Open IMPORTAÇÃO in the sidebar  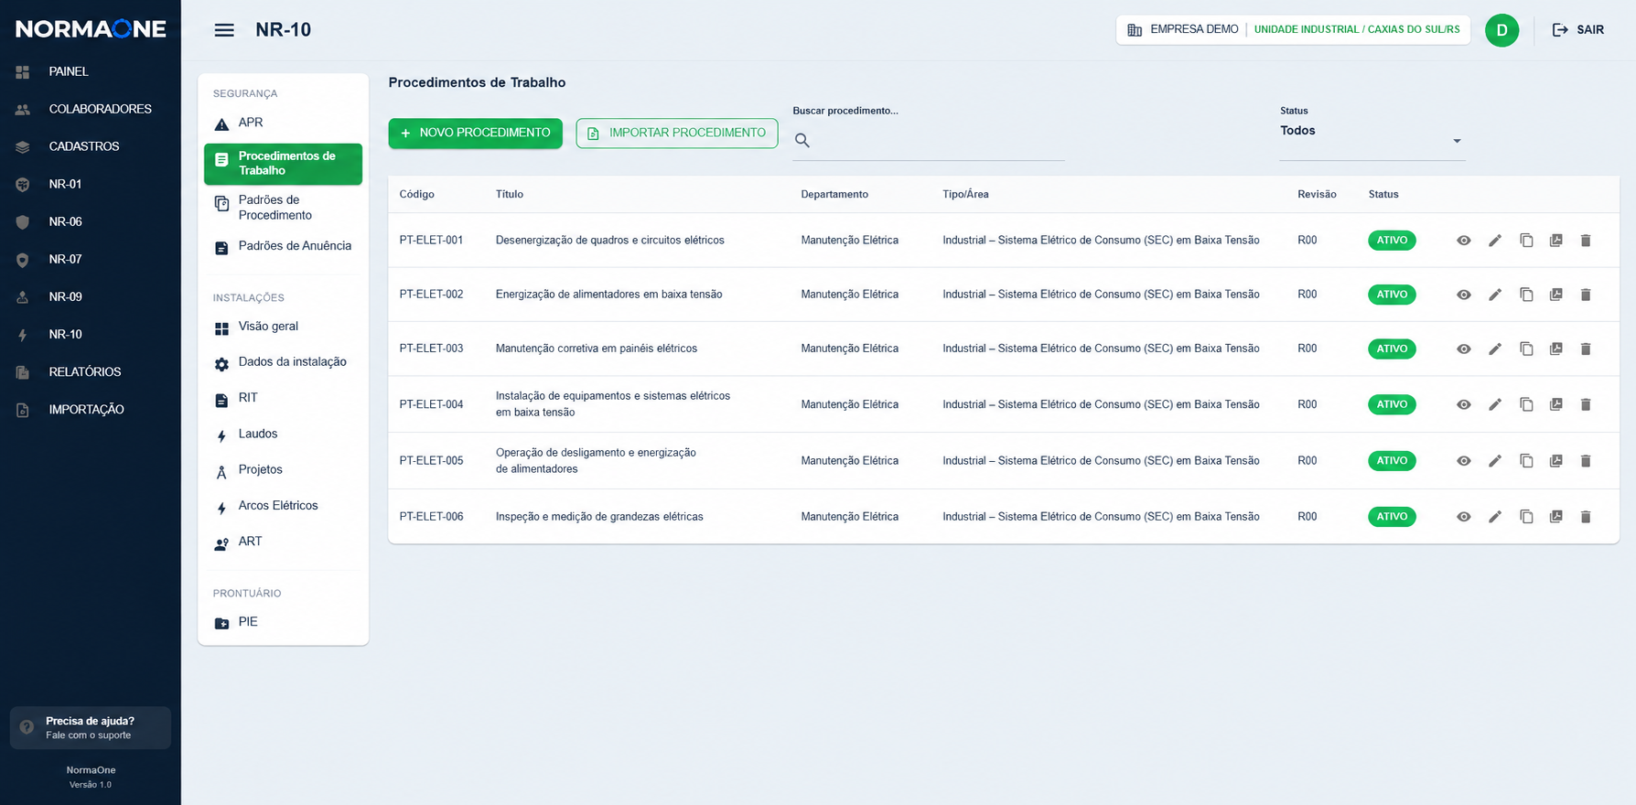[x=90, y=409]
